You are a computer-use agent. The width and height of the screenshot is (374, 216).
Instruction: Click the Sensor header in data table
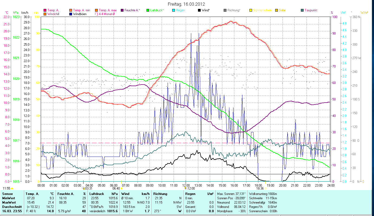pos(7,194)
